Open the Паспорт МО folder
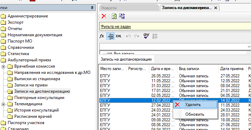This screenshot has height=130, width=251. click(20, 41)
